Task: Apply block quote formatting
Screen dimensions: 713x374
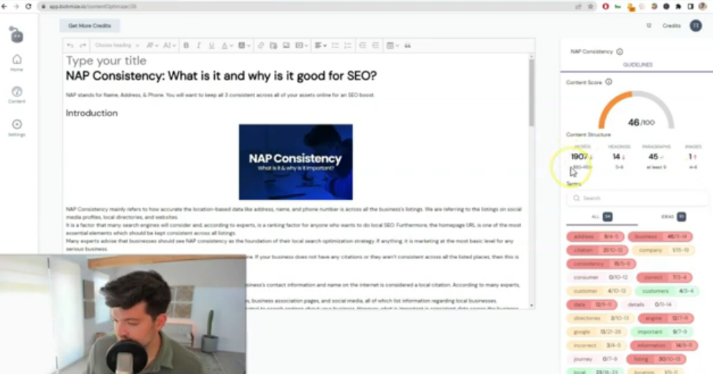Action: click(408, 45)
